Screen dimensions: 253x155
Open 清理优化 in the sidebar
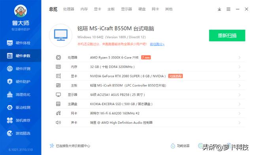click(21, 95)
